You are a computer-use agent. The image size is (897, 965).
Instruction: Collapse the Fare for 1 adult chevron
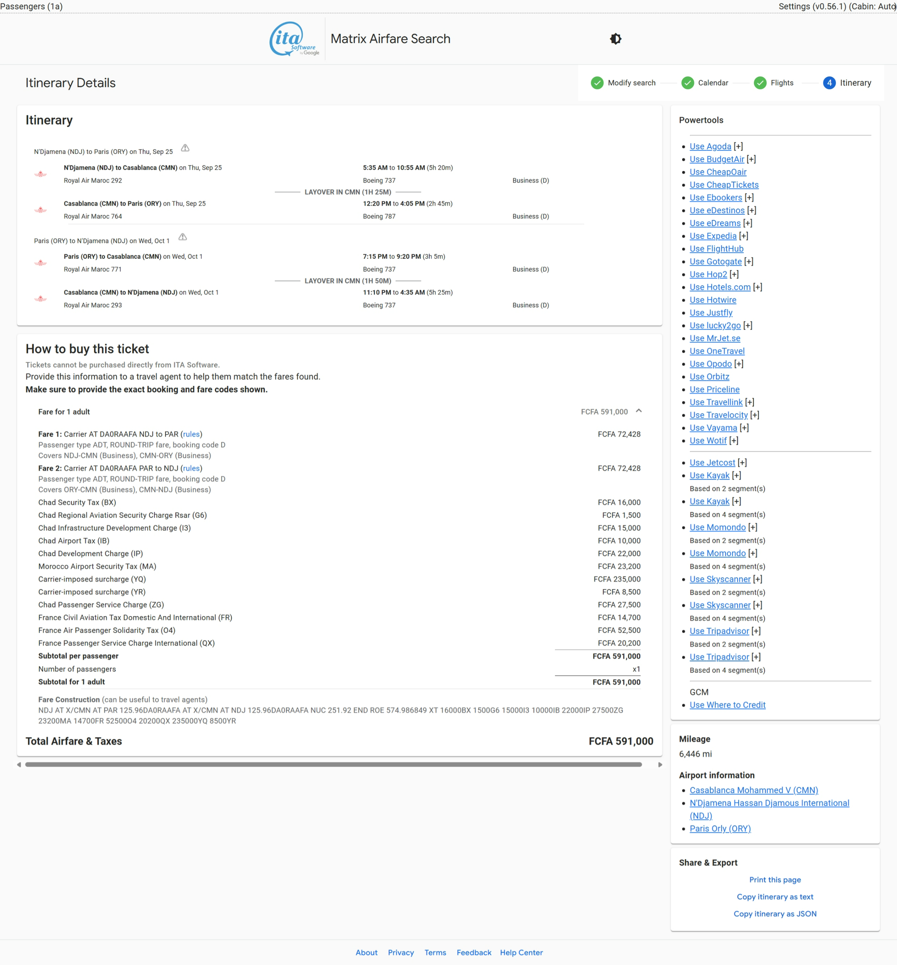639,411
